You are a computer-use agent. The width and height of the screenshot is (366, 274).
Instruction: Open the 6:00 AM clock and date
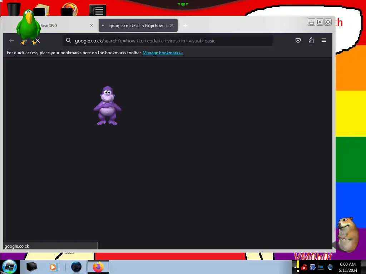pos(348,267)
